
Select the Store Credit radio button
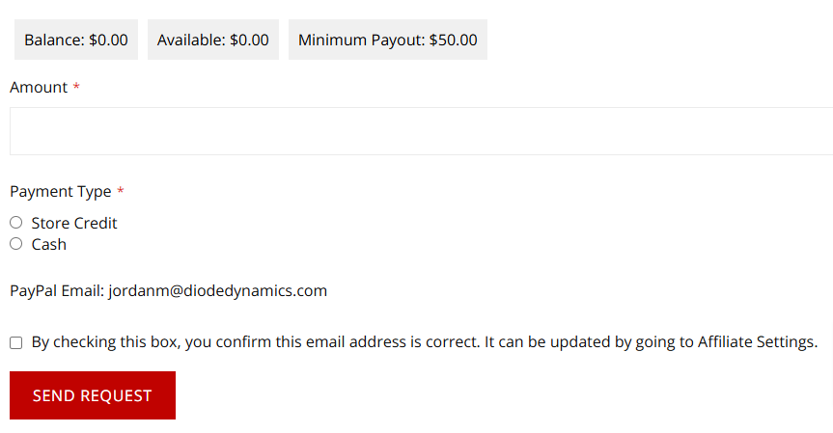(x=15, y=223)
